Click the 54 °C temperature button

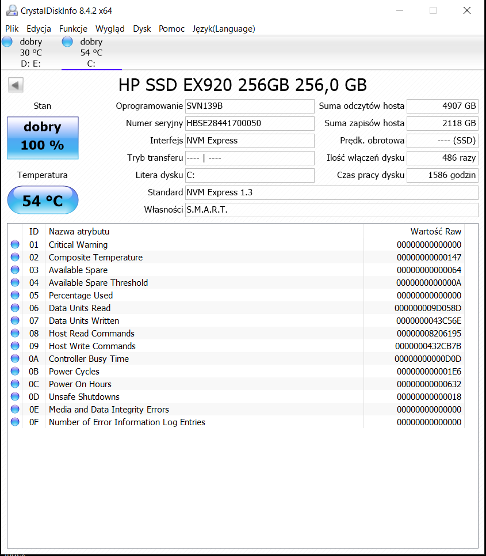[x=43, y=201]
